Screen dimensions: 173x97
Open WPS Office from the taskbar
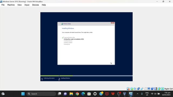[x=113, y=94]
